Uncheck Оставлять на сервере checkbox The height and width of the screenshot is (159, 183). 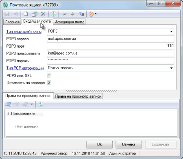(x=49, y=83)
